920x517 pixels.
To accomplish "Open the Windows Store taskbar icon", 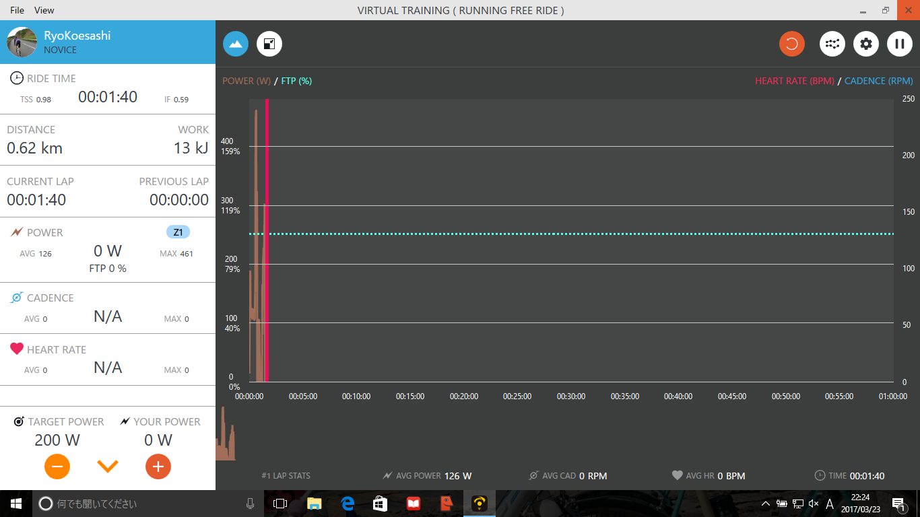I will [x=380, y=504].
